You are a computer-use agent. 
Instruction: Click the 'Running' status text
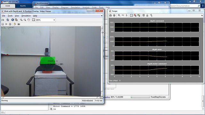[4, 101]
